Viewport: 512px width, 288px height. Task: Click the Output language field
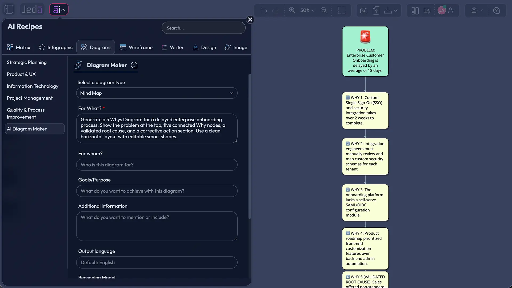coord(157,262)
